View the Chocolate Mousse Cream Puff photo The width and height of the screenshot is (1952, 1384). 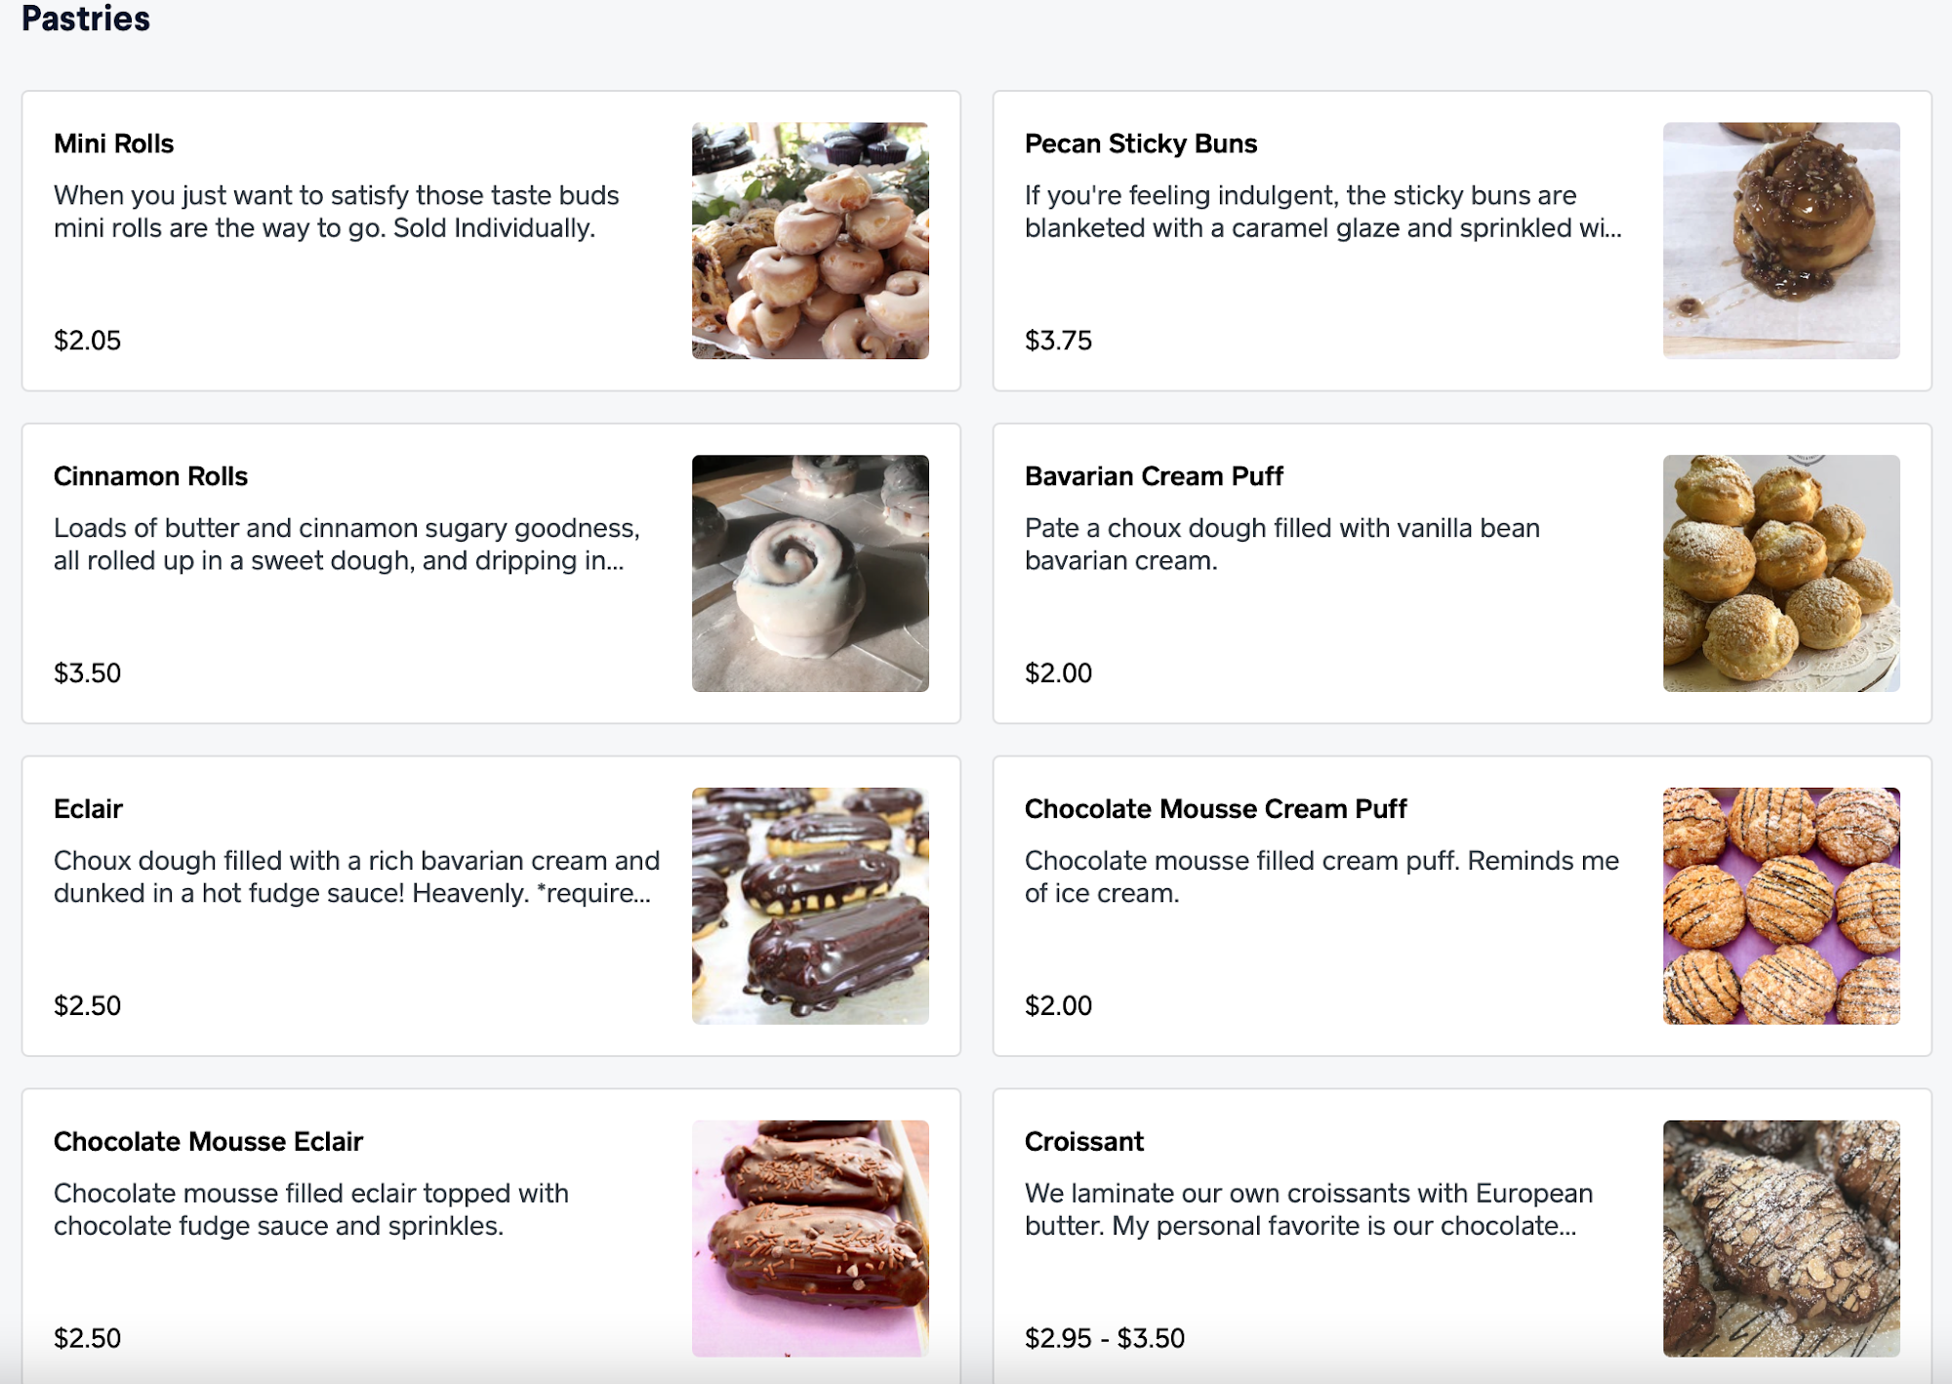[x=1781, y=906]
